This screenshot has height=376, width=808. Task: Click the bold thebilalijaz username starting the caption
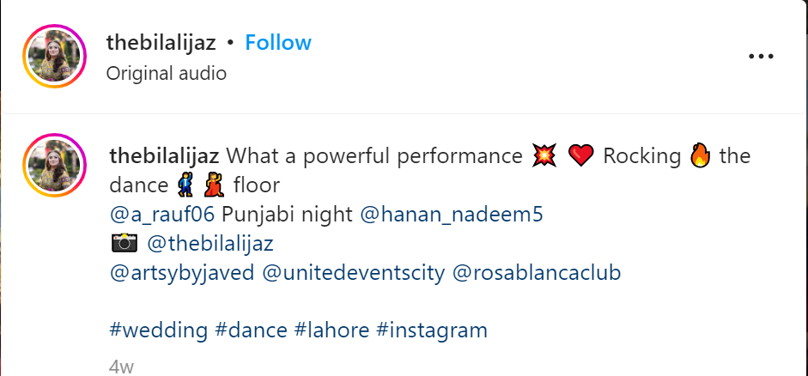click(x=165, y=156)
